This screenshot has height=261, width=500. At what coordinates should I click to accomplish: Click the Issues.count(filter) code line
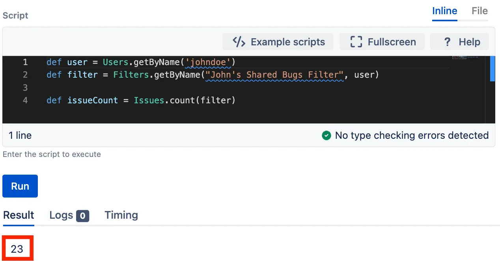pos(141,100)
